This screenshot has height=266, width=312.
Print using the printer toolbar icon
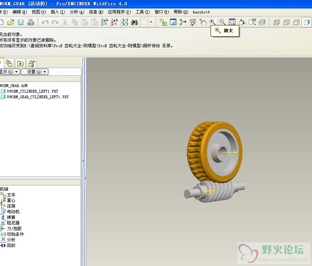(30, 22)
